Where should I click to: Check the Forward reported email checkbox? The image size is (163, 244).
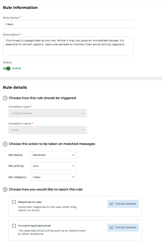14,226
